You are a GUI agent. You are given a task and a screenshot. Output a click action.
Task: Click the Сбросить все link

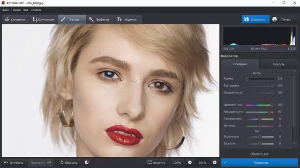coord(259,154)
